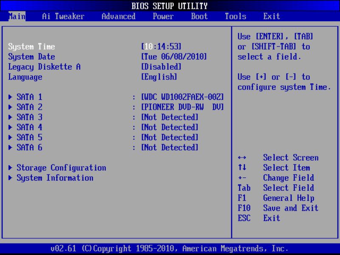Click the plus-minus Change Field icon

tap(242, 178)
